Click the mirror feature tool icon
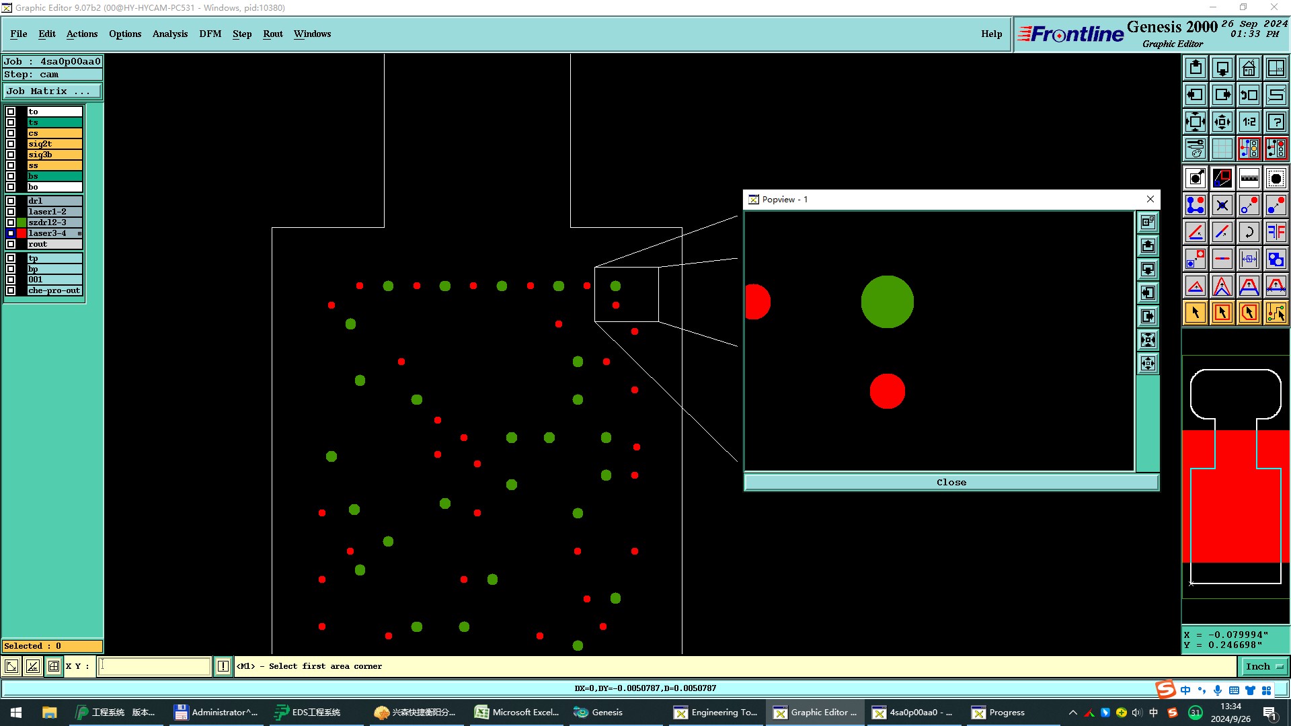 point(1276,232)
